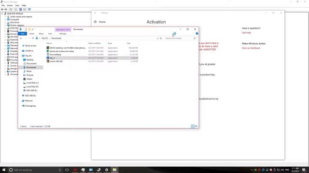Select Local Disk (C:) in navigation pane
The height and width of the screenshot is (173, 309).
32,83
